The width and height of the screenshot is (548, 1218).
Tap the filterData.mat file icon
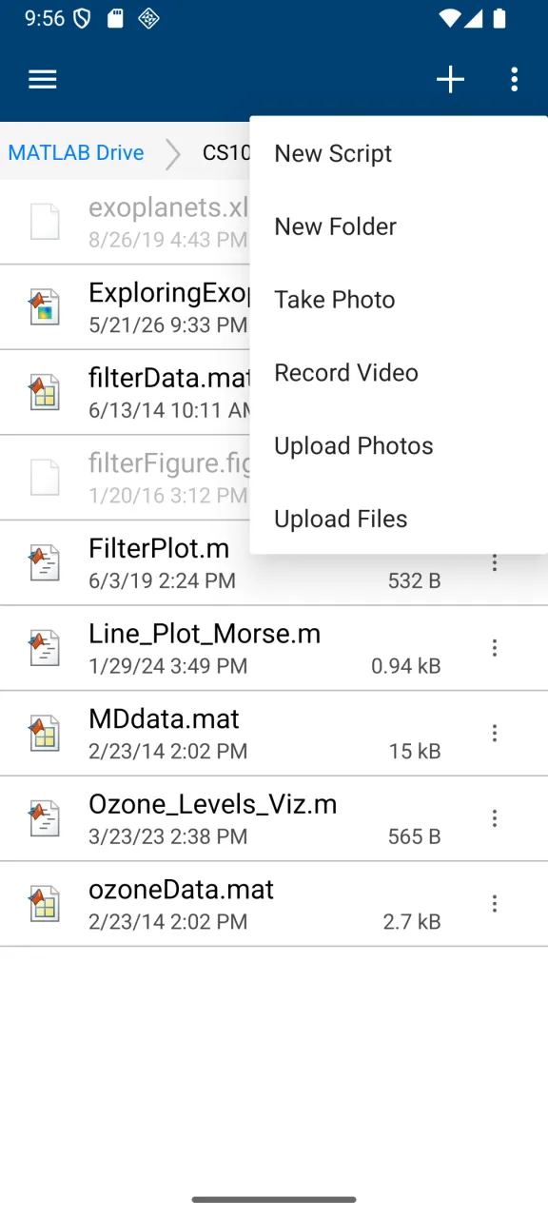45,393
